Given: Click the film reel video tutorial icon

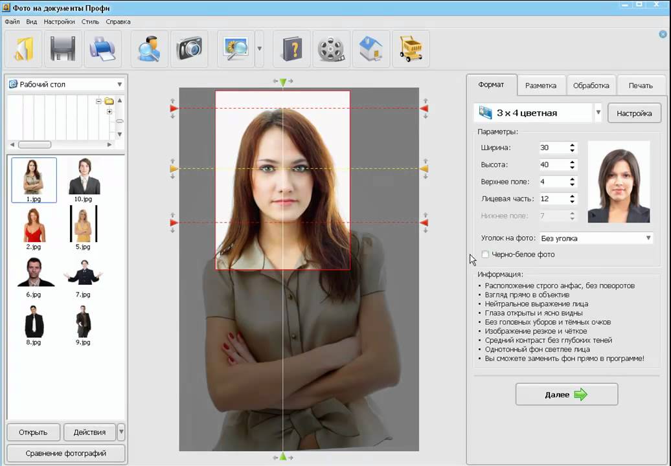Looking at the screenshot, I should click(332, 49).
